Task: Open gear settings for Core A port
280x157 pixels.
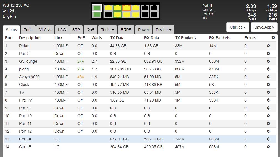Action: (x=268, y=139)
